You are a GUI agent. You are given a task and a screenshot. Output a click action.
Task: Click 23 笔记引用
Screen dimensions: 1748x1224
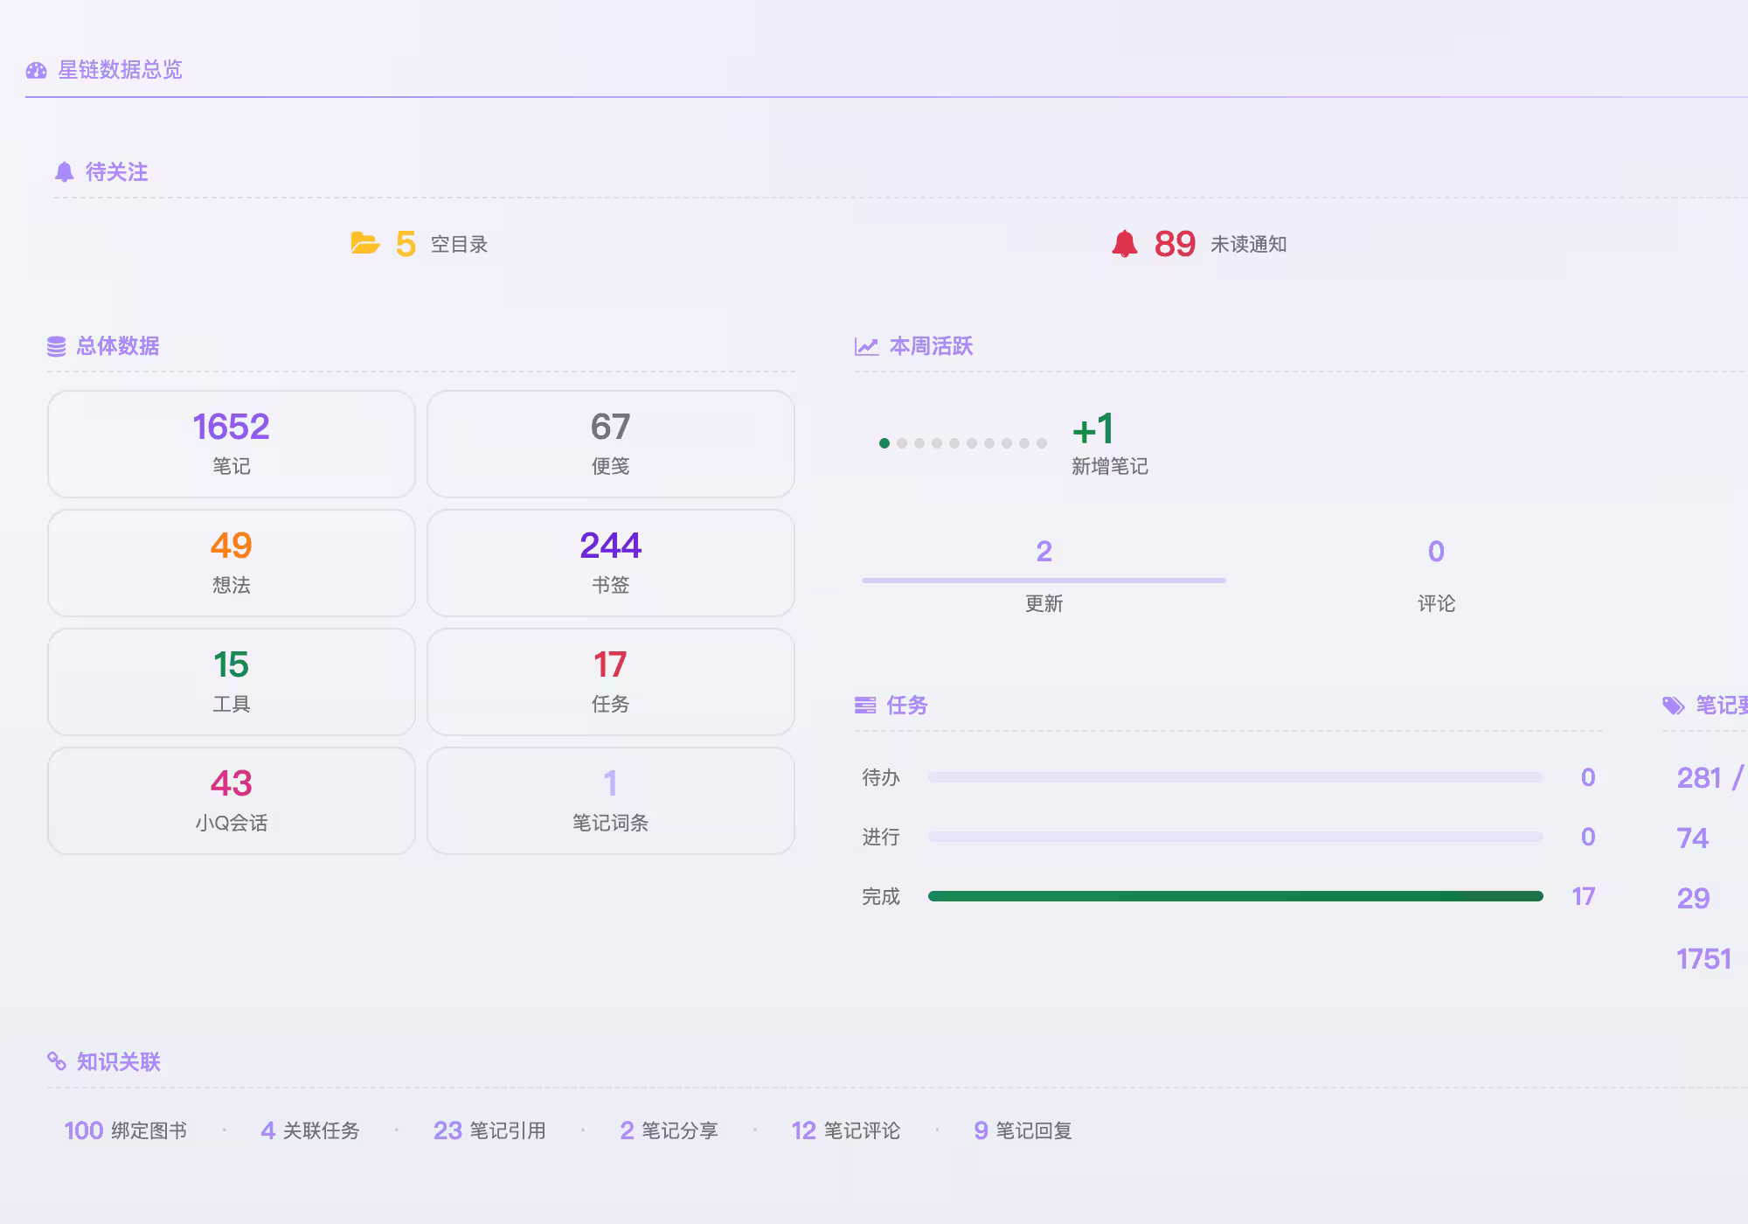pos(489,1130)
